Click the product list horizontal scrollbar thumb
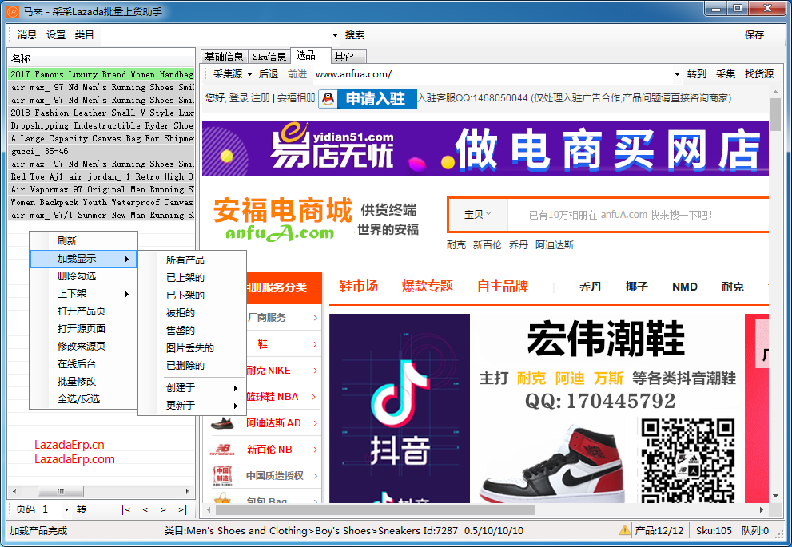 pyautogui.click(x=61, y=491)
